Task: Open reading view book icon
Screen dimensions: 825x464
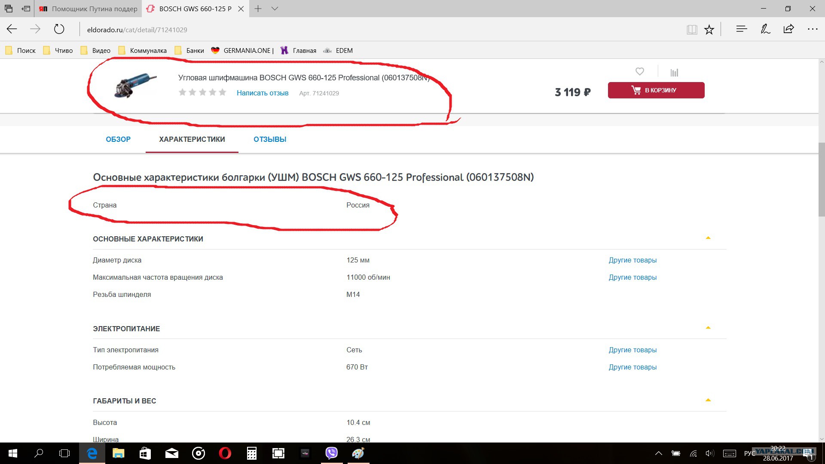Action: [x=692, y=29]
